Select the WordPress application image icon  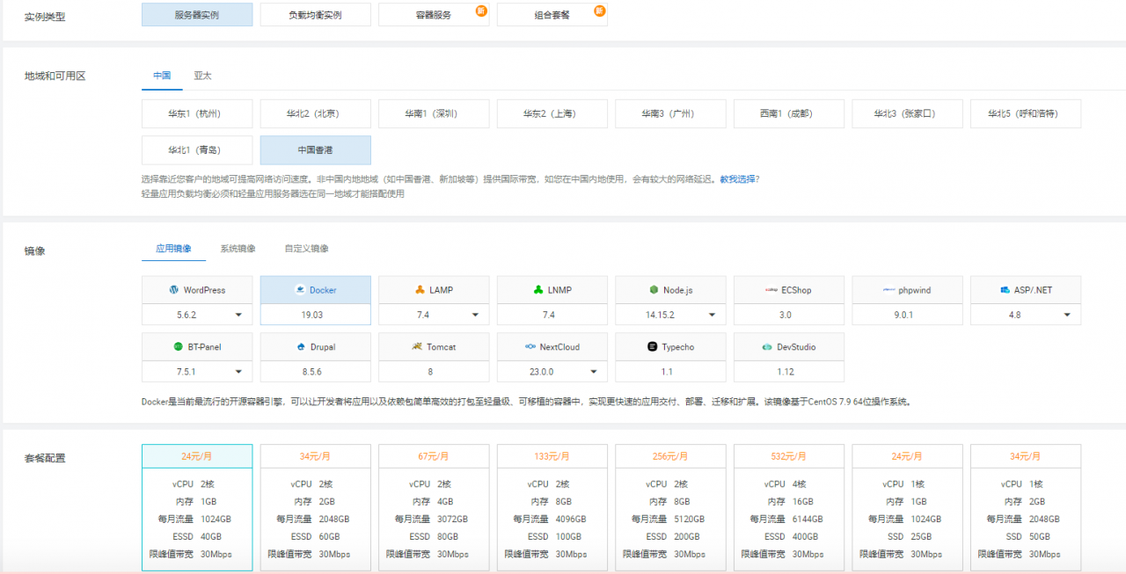174,290
